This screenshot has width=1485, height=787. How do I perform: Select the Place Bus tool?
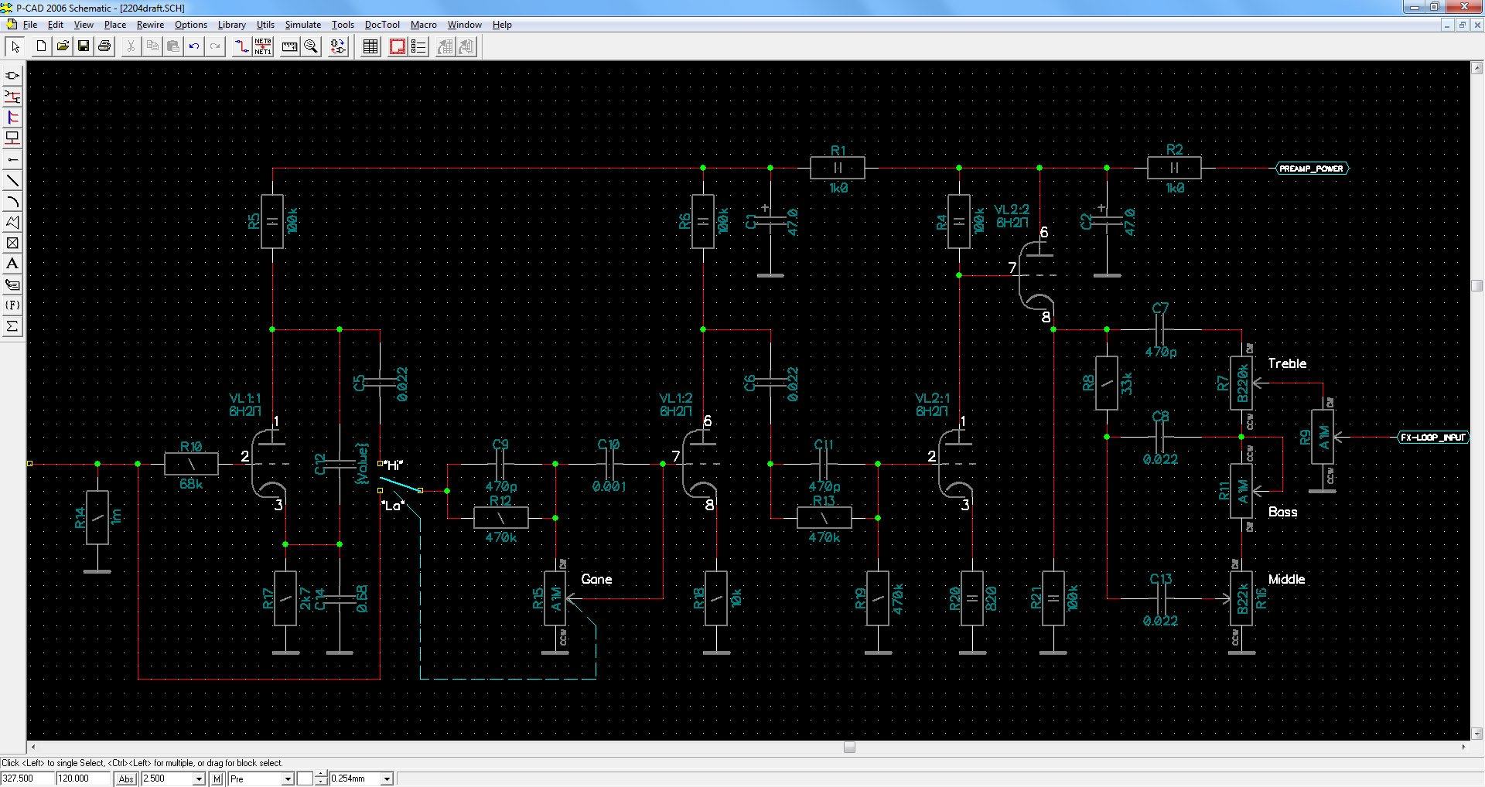[x=12, y=118]
